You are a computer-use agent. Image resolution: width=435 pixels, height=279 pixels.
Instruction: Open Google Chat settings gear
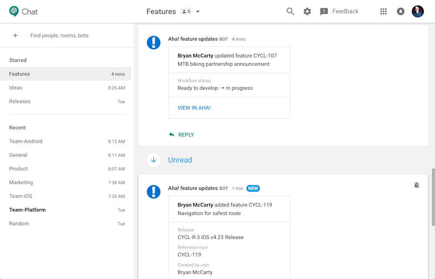(x=307, y=11)
